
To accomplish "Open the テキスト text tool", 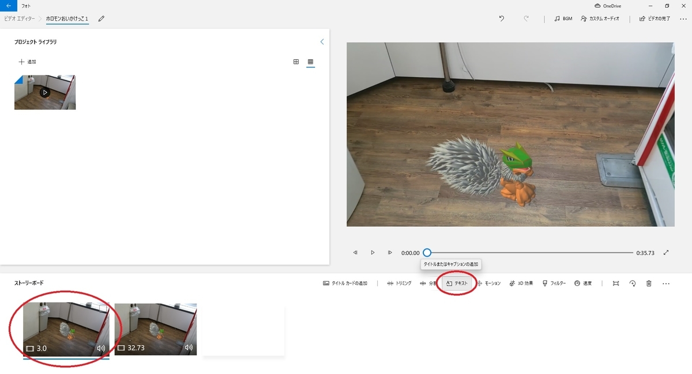I will pos(457,284).
